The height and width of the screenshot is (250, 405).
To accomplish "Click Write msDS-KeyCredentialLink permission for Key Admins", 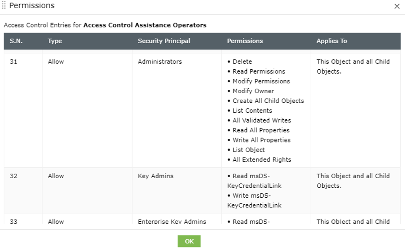I will click(x=255, y=200).
